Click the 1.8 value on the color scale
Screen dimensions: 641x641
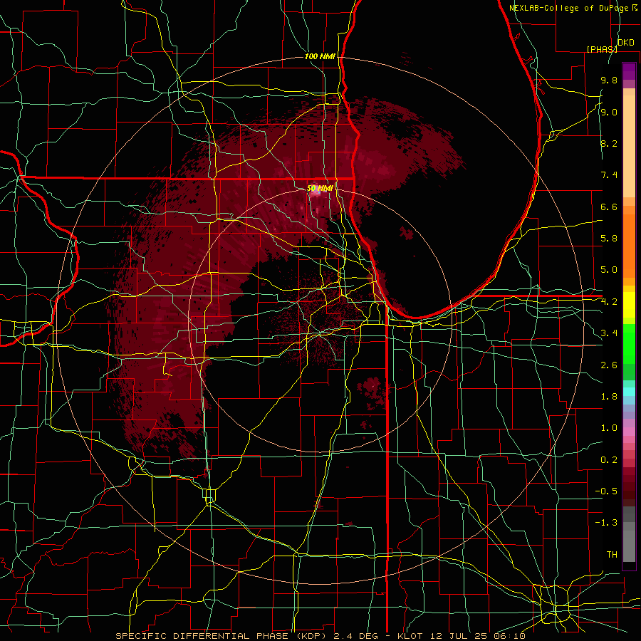click(x=609, y=397)
